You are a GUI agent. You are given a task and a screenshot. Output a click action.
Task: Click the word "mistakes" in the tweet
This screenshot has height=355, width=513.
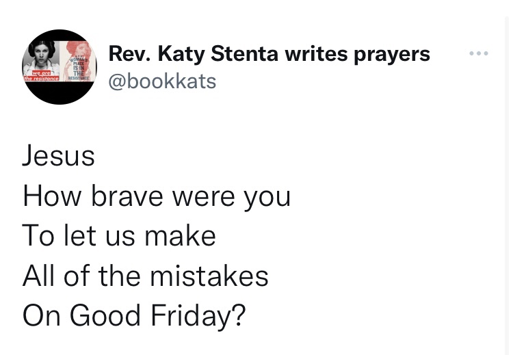click(x=208, y=276)
